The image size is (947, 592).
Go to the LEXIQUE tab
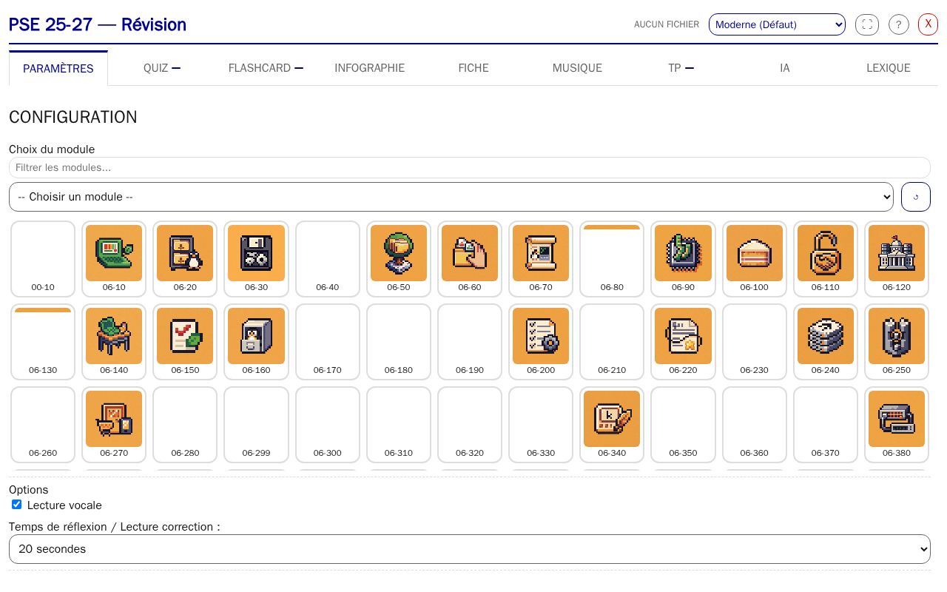888,68
